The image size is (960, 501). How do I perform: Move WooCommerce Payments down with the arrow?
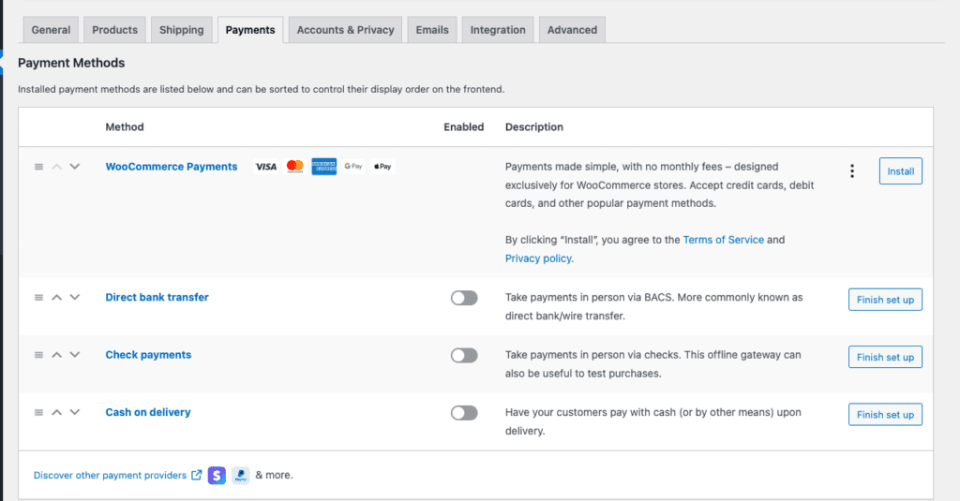coord(75,167)
